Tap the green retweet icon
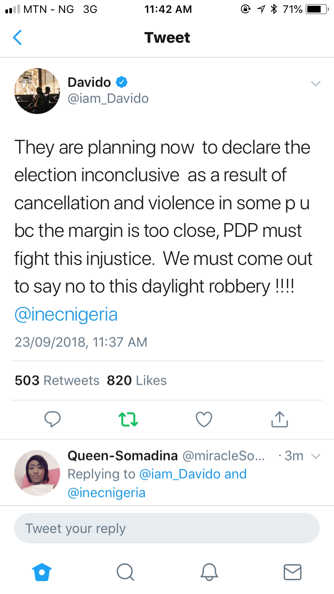 tap(128, 419)
